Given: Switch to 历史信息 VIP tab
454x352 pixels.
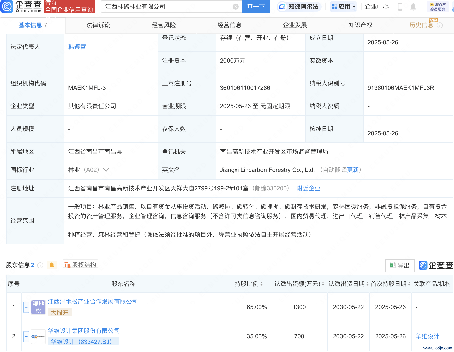Looking at the screenshot, I should pos(421,25).
